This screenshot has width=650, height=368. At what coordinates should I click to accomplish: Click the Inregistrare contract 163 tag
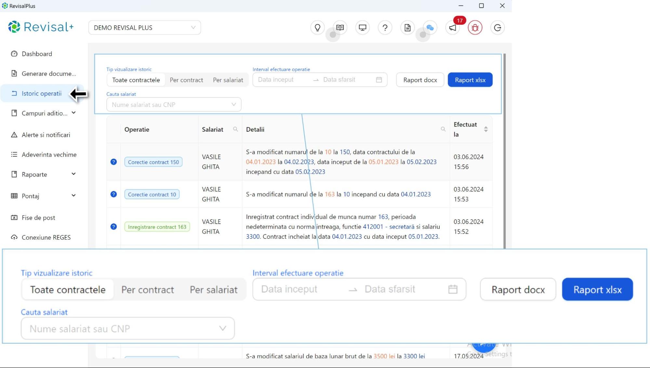point(157,227)
